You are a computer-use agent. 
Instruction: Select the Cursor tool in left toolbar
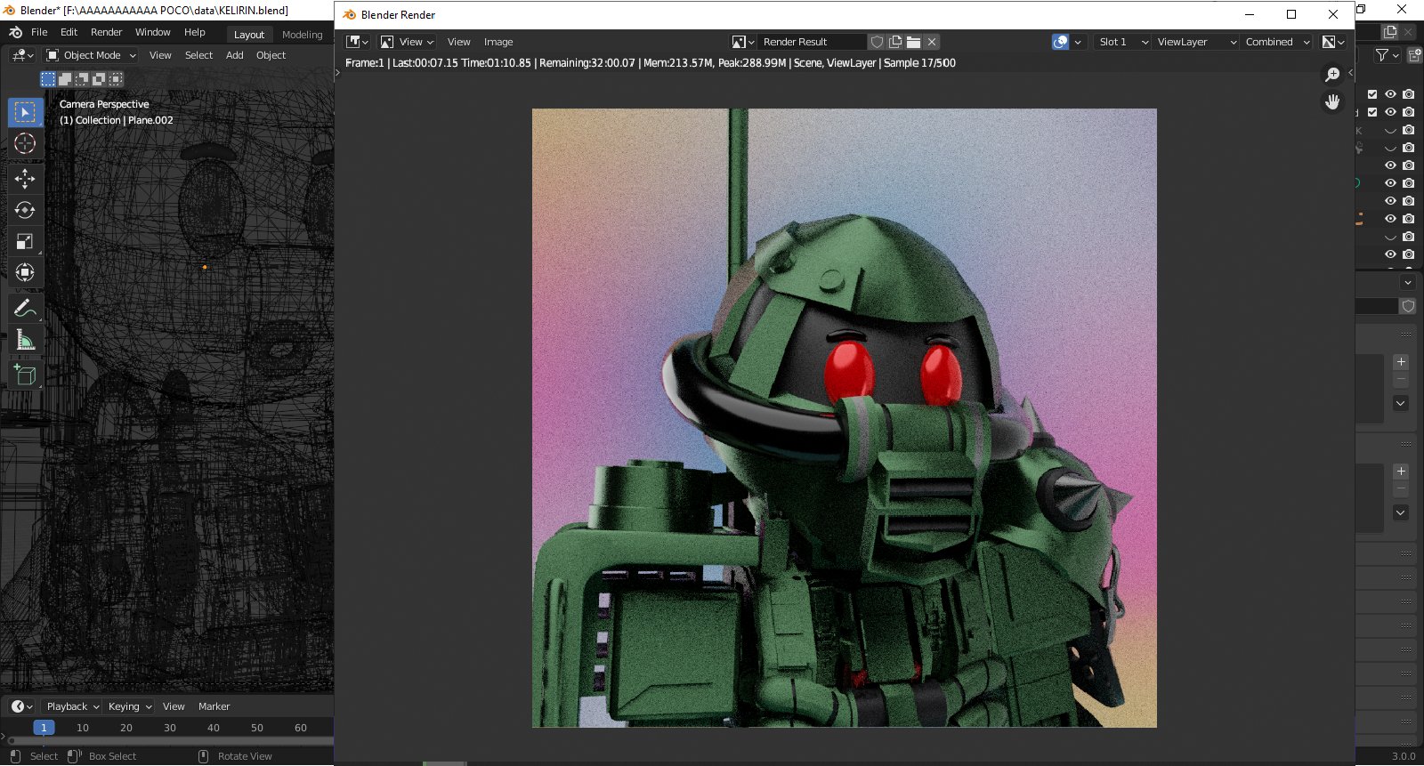[x=25, y=143]
